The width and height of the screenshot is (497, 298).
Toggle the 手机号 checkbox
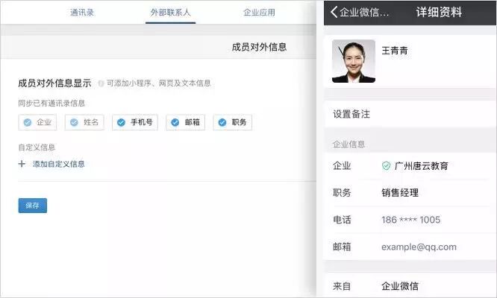click(122, 123)
